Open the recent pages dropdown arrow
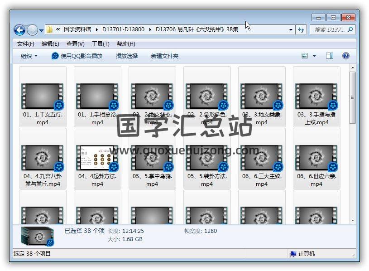The height and width of the screenshot is (271, 369). pyautogui.click(x=41, y=30)
